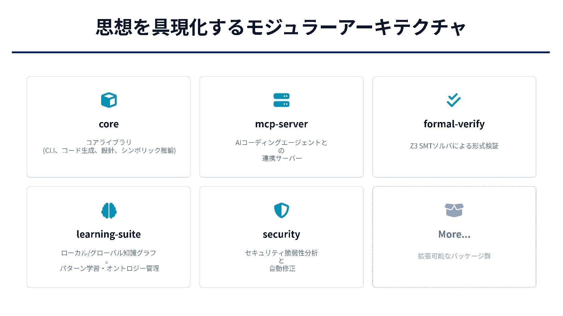Click the brain icon above learning-suite

(x=109, y=210)
